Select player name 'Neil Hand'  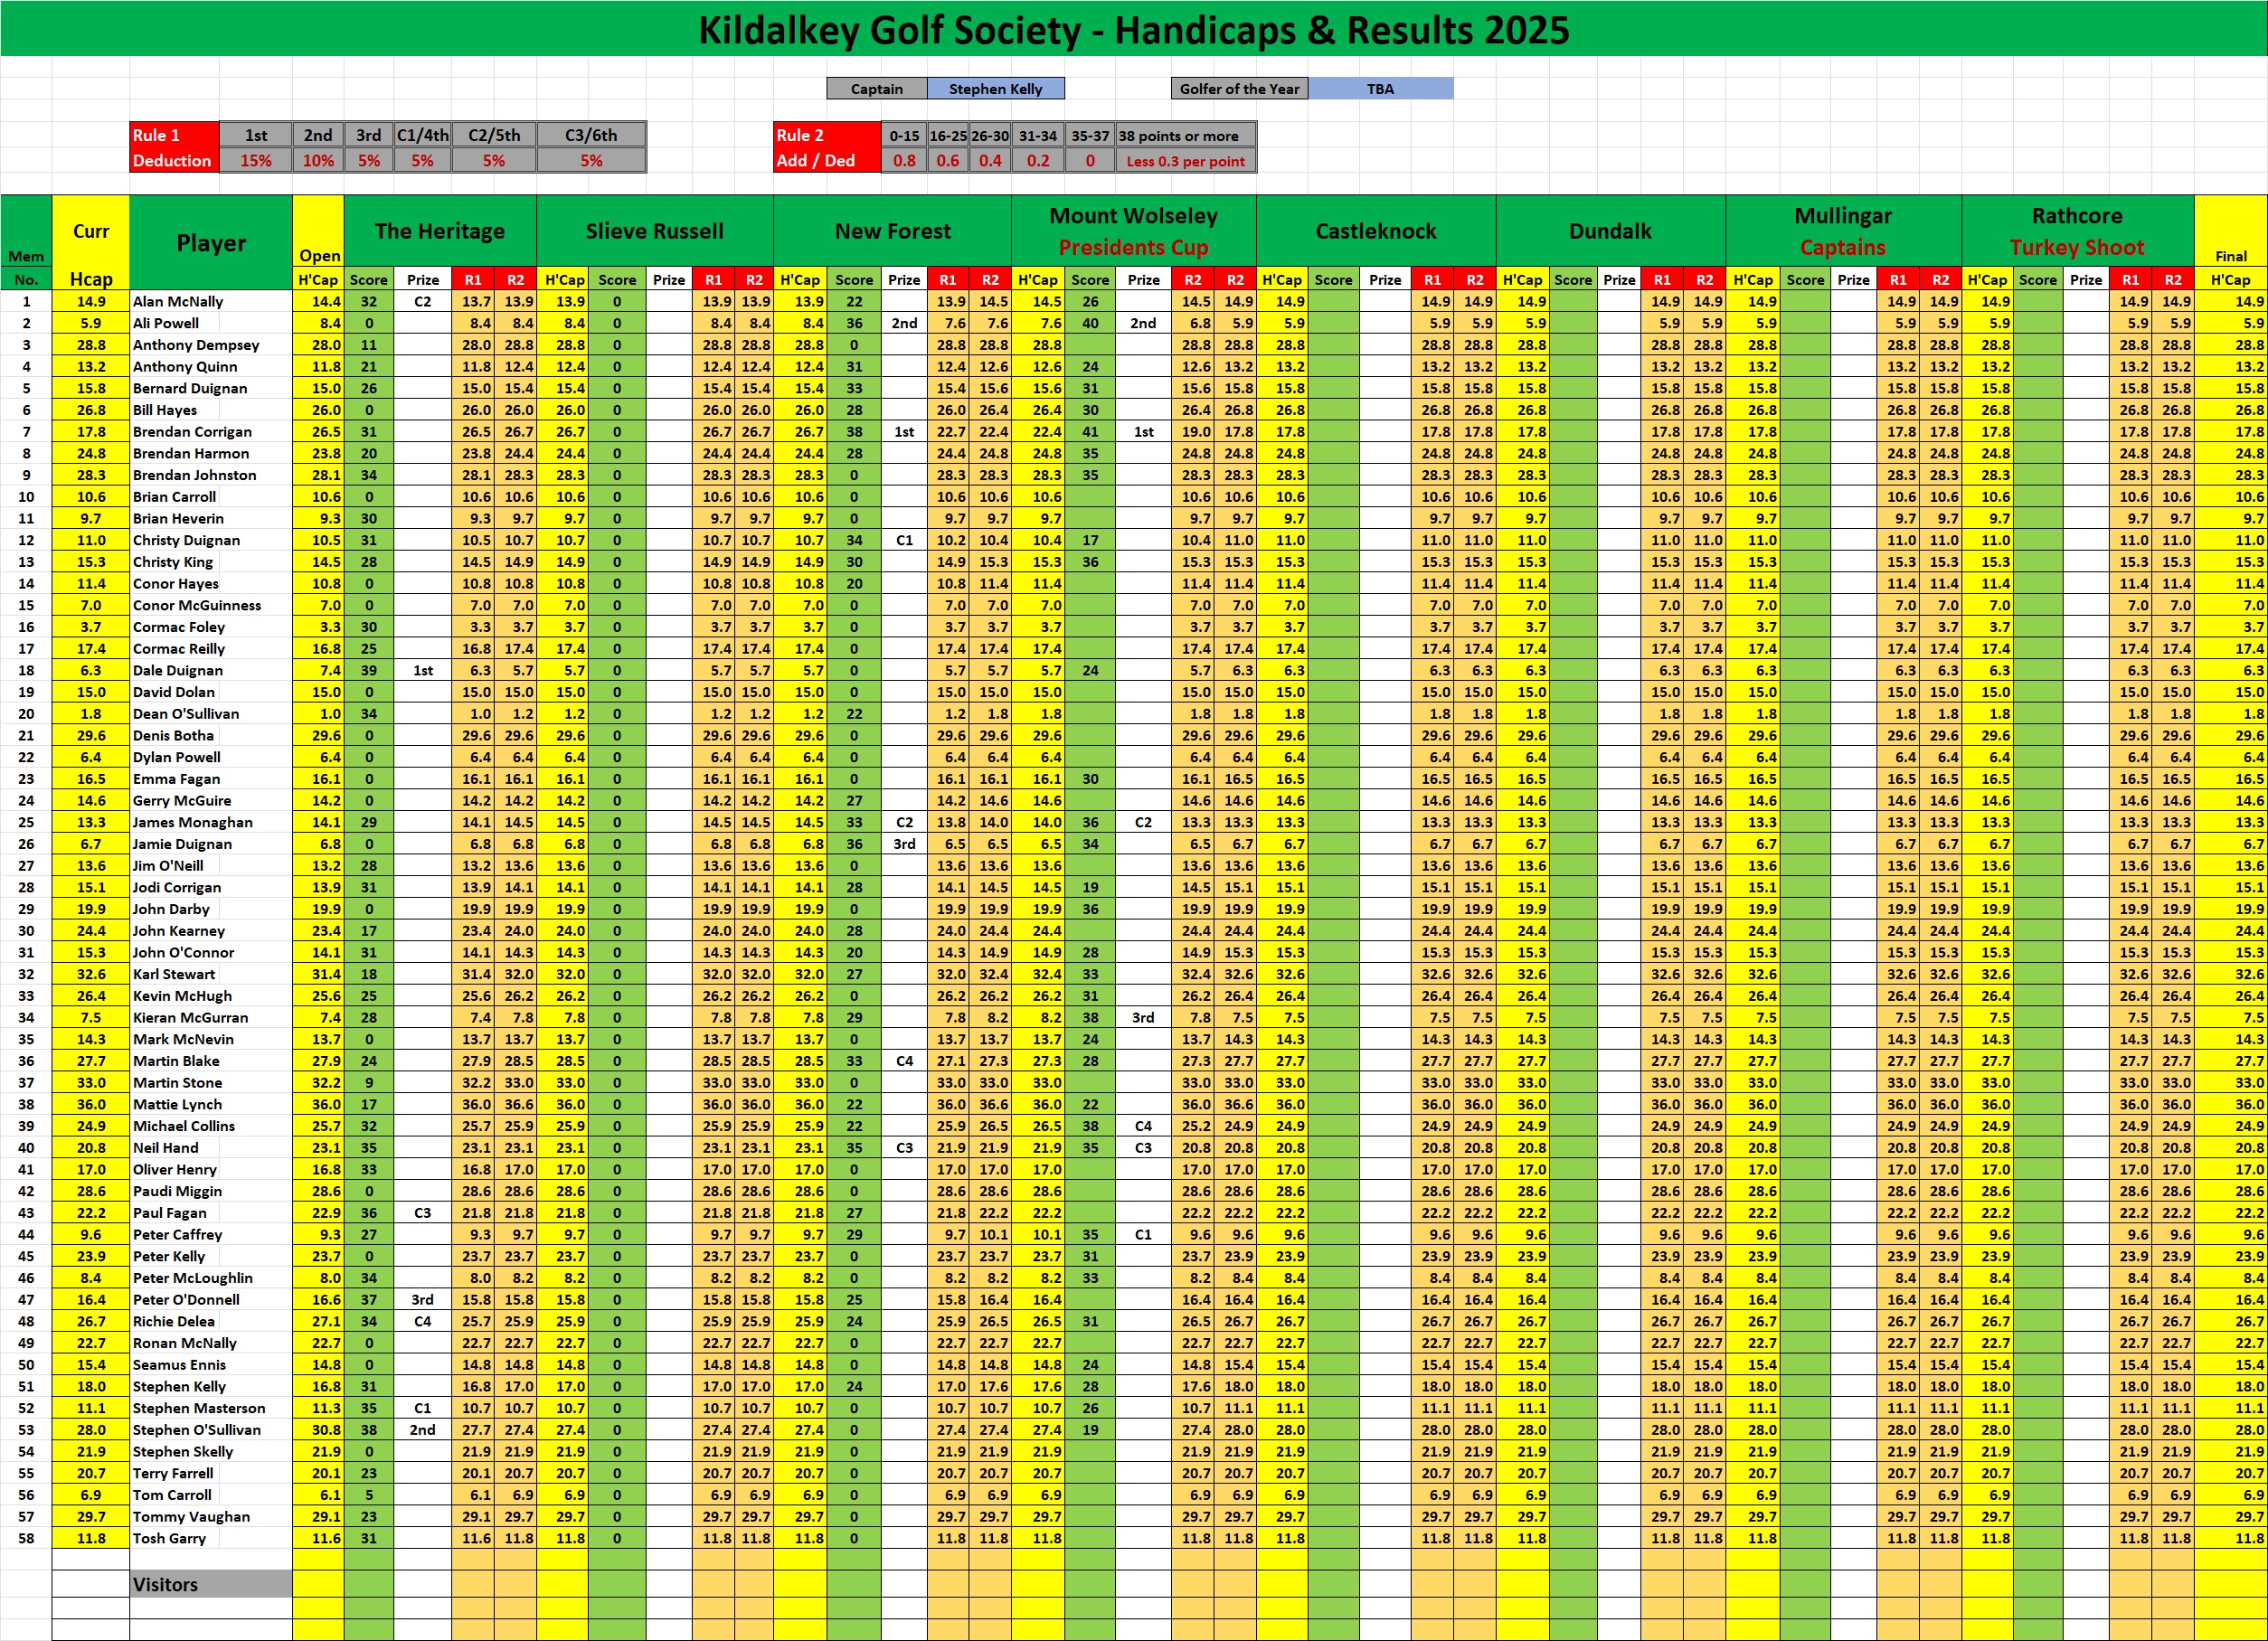(x=166, y=1147)
